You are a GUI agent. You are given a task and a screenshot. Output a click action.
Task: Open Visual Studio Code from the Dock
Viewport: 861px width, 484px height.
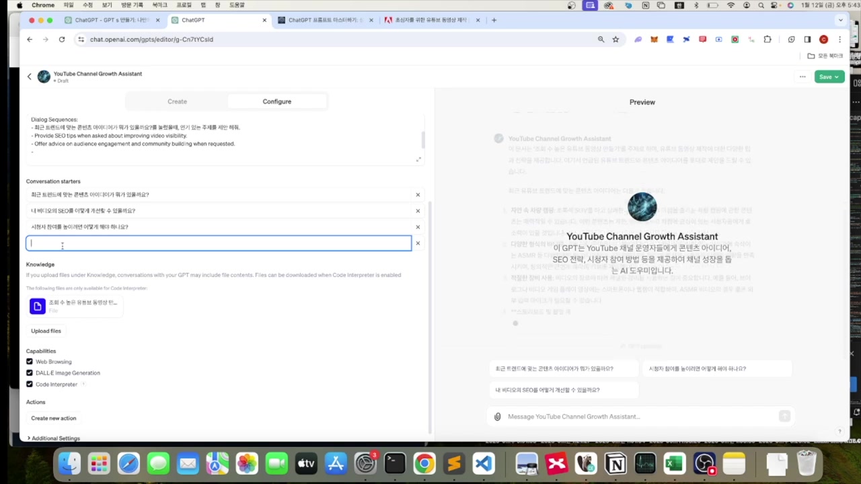tap(484, 464)
